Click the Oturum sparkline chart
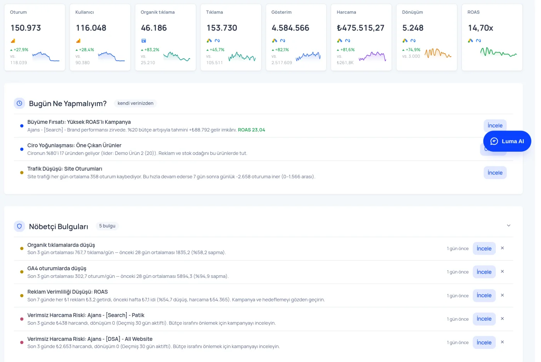This screenshot has width=541, height=362. tap(46, 57)
